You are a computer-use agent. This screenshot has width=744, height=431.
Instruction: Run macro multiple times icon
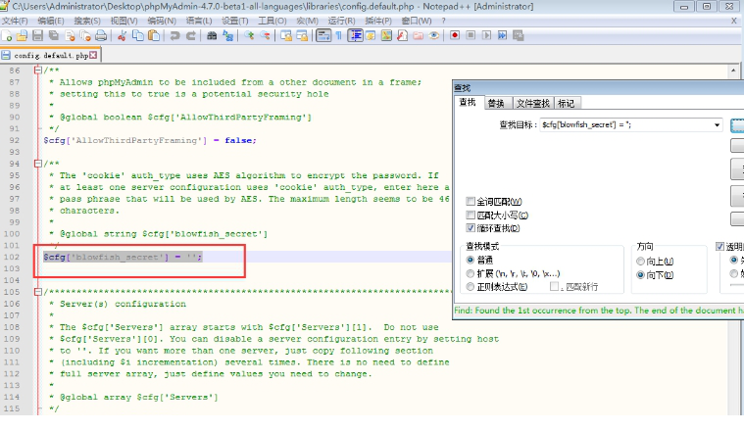(x=502, y=35)
